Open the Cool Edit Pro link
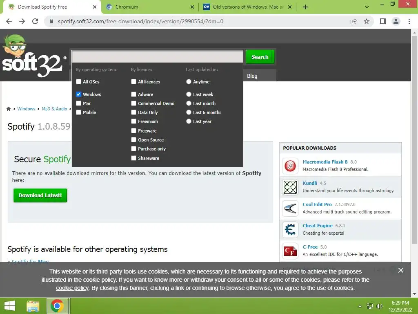 [317, 204]
